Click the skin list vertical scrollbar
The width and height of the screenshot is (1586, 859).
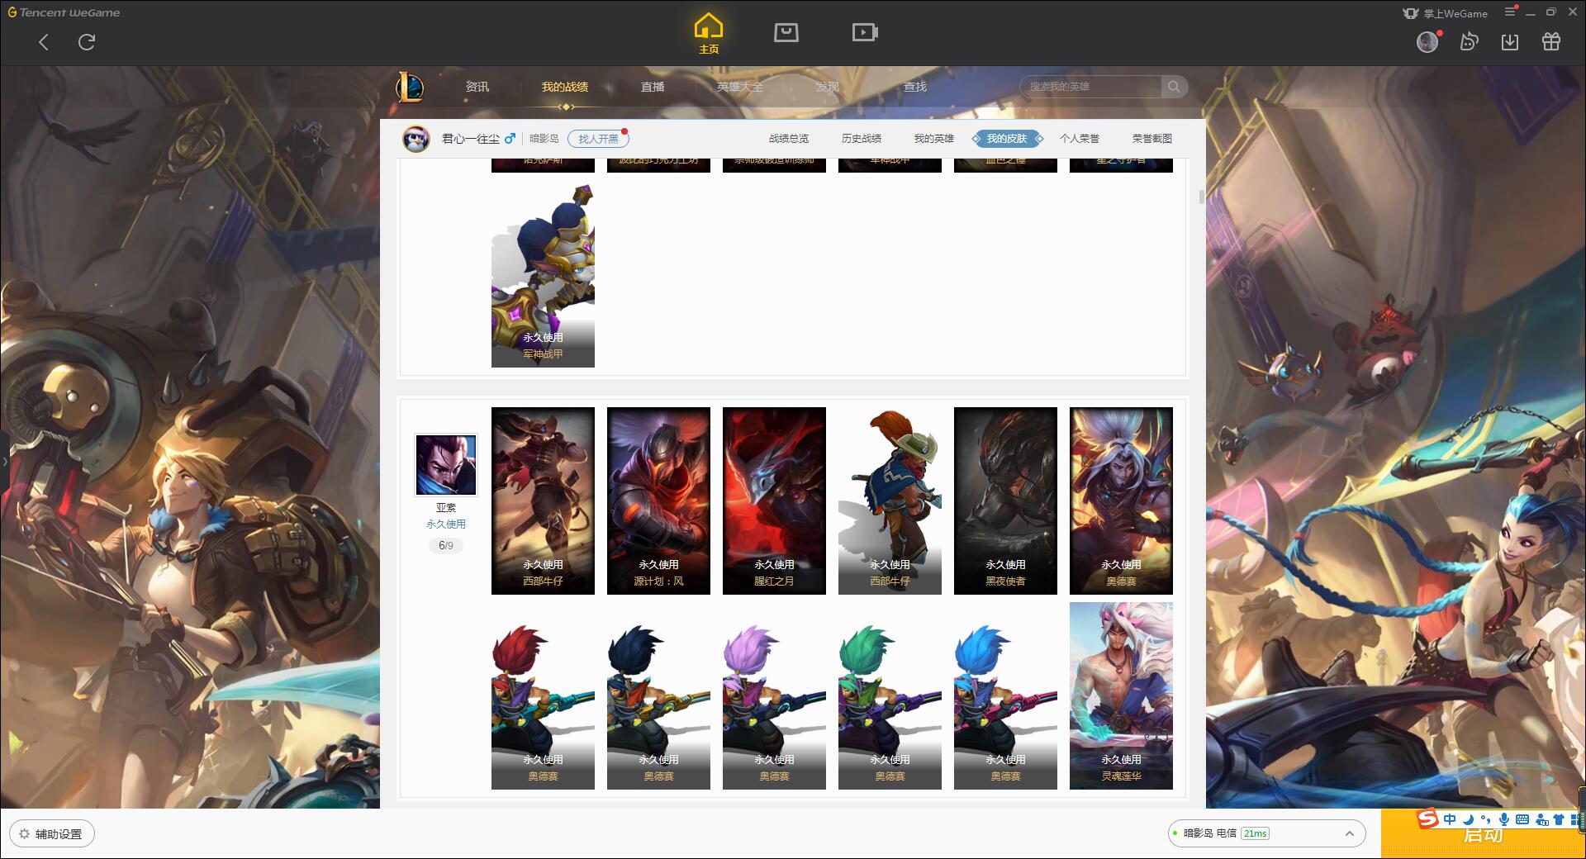1201,197
